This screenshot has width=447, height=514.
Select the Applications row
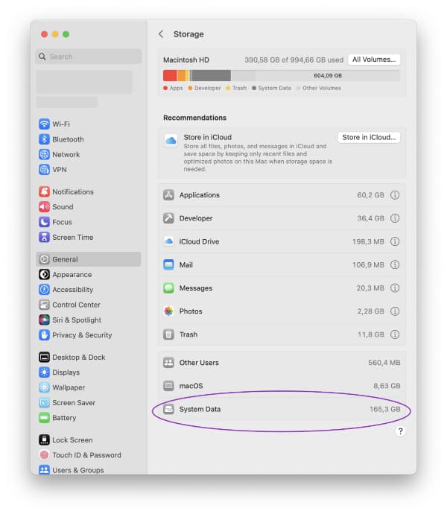coord(282,195)
